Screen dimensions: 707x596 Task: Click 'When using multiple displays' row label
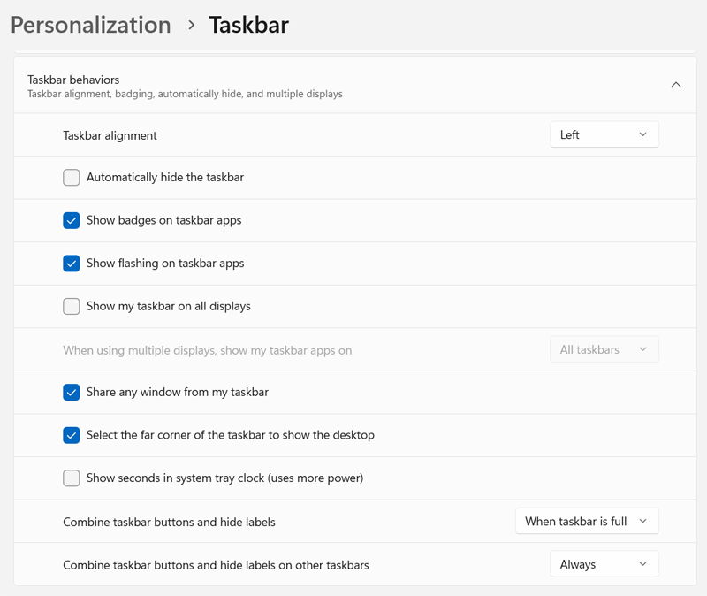coord(207,350)
